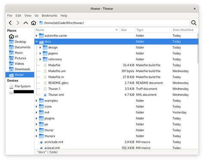The height and width of the screenshot is (161, 204).
Task: Expand the papers subfolder
Action: (x=40, y=53)
